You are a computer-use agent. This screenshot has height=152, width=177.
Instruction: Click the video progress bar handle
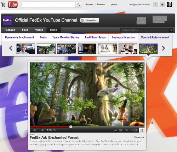(x=71, y=127)
